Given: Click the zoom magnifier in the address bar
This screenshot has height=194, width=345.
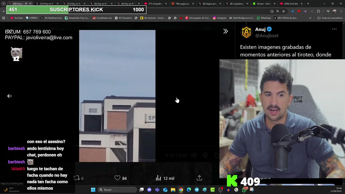Looking at the screenshot, I should (x=278, y=11).
